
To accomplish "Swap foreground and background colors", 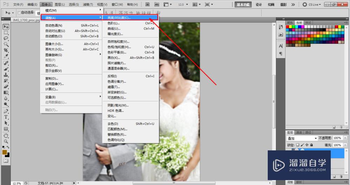I will pos(8,147).
